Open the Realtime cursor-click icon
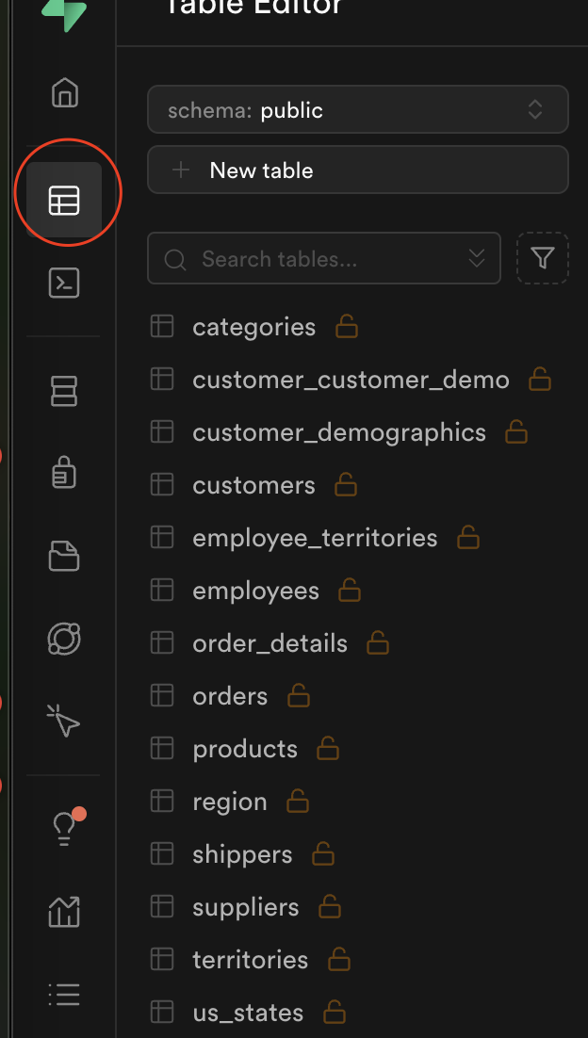This screenshot has height=1038, width=588. pos(64,722)
